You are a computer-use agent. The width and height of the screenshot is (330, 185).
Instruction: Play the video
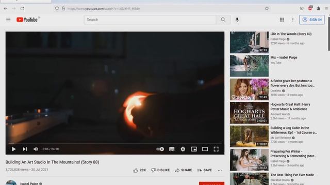click(x=14, y=149)
